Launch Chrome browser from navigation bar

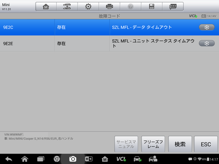tap(57, 159)
